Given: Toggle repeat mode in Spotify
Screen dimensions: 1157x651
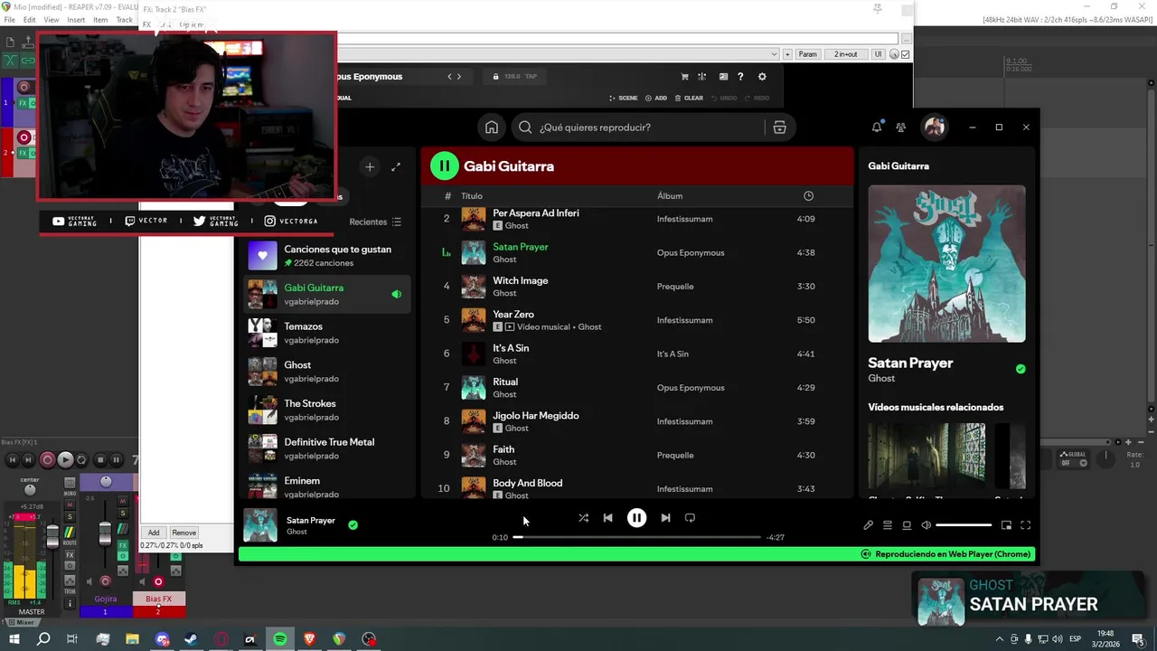Looking at the screenshot, I should click(x=690, y=518).
